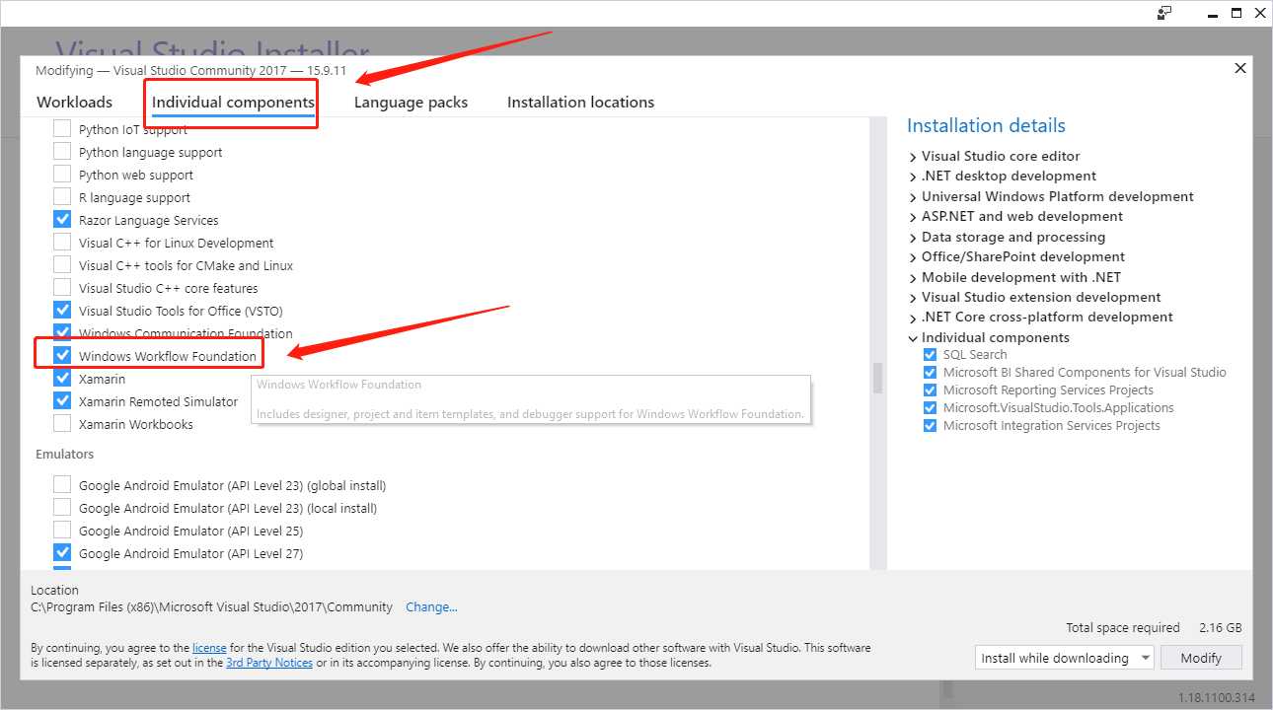Image resolution: width=1273 pixels, height=710 pixels.
Task: Open the Individual components tab
Action: pyautogui.click(x=233, y=102)
